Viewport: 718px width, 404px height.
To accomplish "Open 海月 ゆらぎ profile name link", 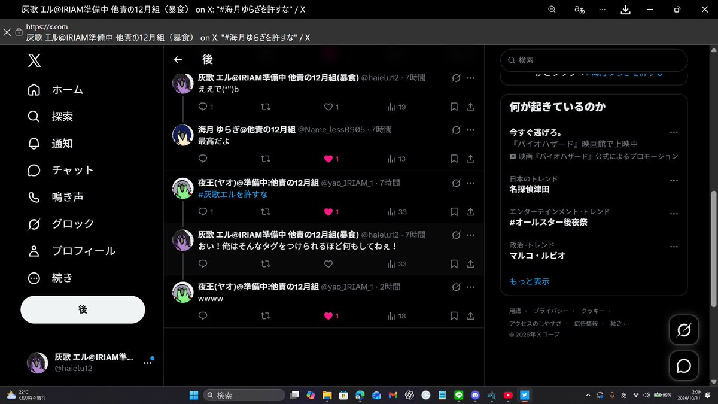I will point(247,129).
